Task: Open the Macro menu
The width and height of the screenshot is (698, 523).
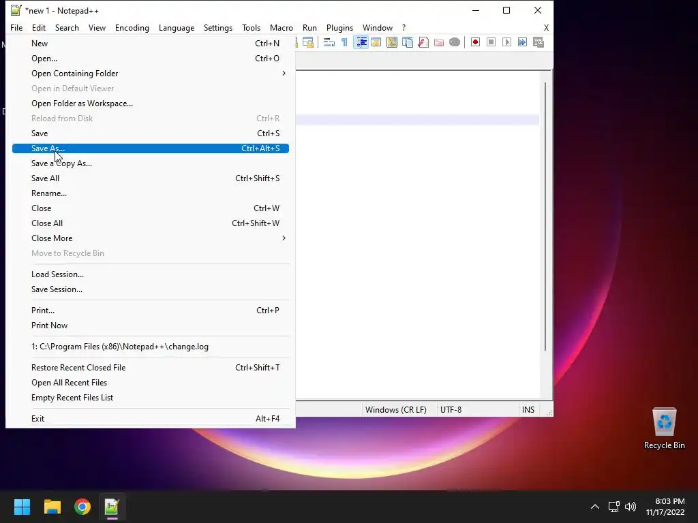Action: tap(282, 27)
